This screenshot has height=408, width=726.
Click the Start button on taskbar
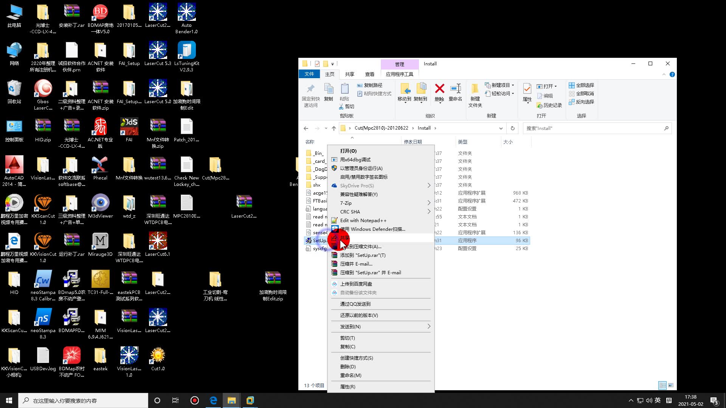click(x=9, y=400)
